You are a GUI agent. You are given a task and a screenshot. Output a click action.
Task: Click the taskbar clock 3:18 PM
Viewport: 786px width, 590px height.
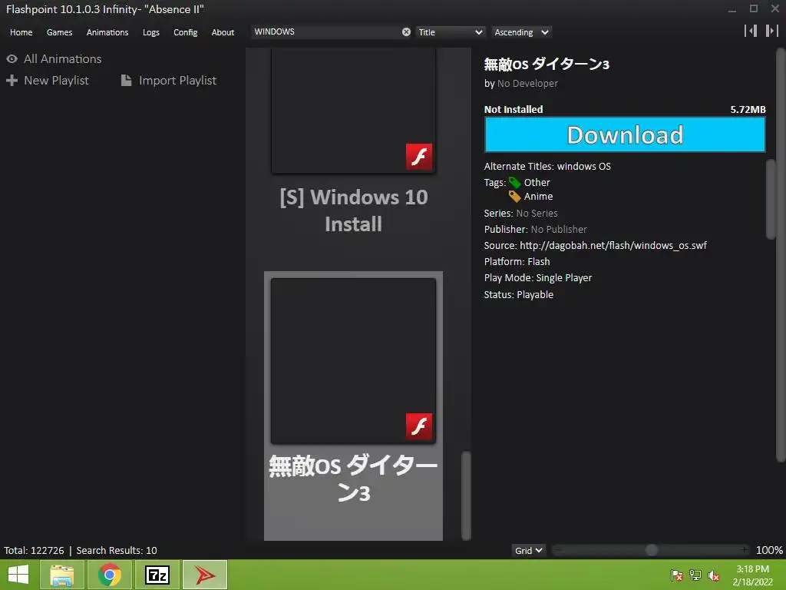(752, 569)
